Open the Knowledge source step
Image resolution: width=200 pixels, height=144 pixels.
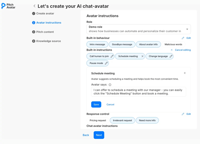pyautogui.click(x=48, y=41)
